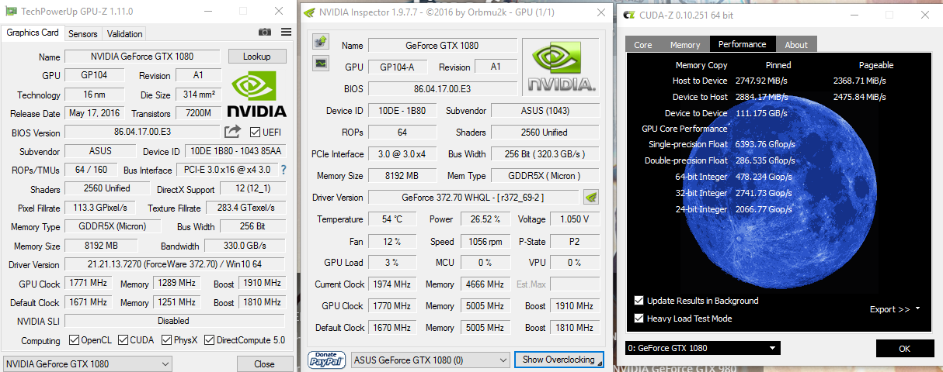
Task: Take a screenshot with GPU-Z camera icon
Action: (x=265, y=32)
